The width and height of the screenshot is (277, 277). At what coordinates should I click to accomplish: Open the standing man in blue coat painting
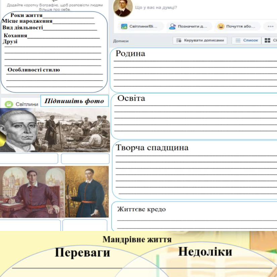tap(87, 192)
